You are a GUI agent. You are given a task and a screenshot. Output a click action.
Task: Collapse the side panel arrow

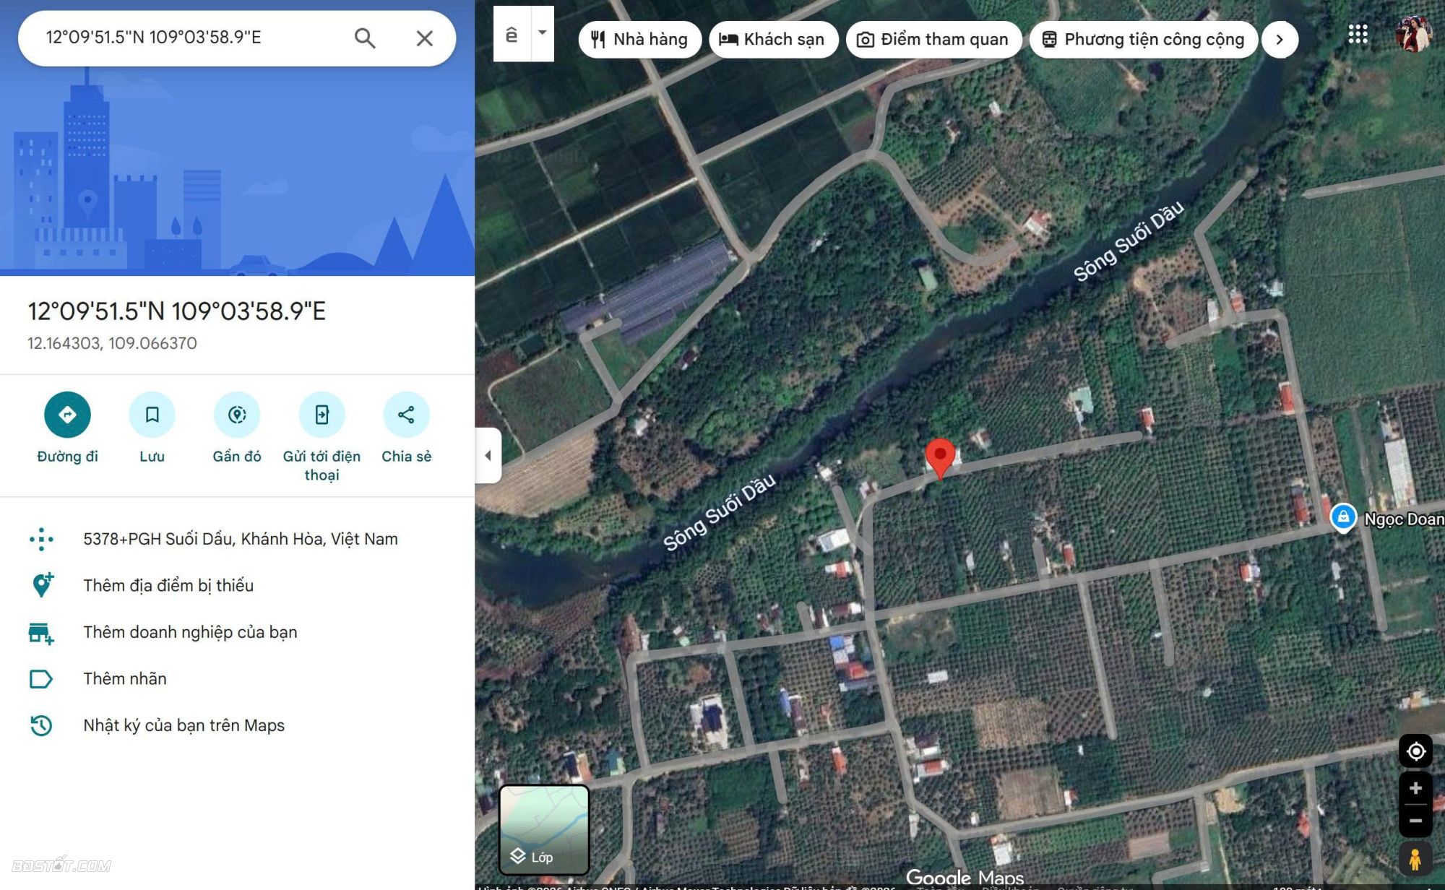488,455
